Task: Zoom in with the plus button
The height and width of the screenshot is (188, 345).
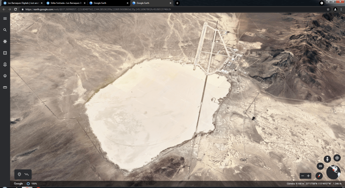Action: tap(308, 176)
